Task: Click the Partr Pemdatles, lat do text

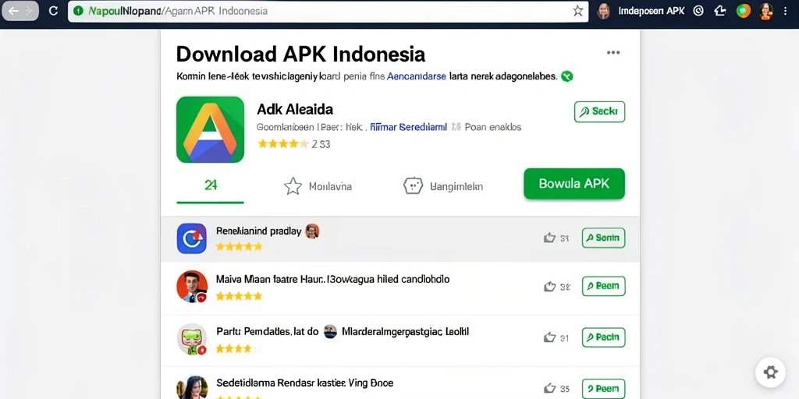Action: 267,332
